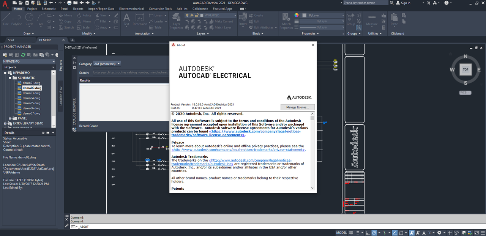Click the Match Properties tool

(286, 21)
